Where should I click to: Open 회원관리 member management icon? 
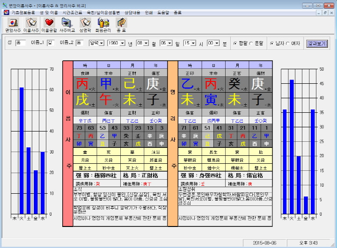pyautogui.click(x=103, y=25)
